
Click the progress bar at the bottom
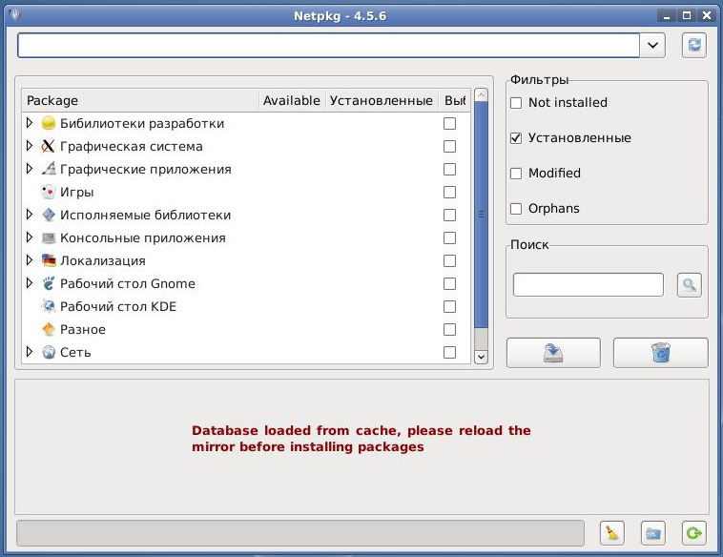click(300, 533)
